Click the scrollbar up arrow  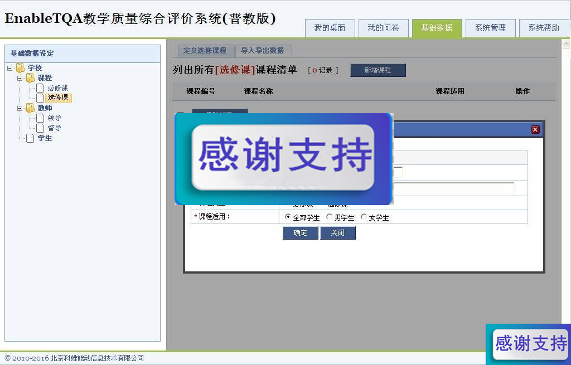point(566,44)
